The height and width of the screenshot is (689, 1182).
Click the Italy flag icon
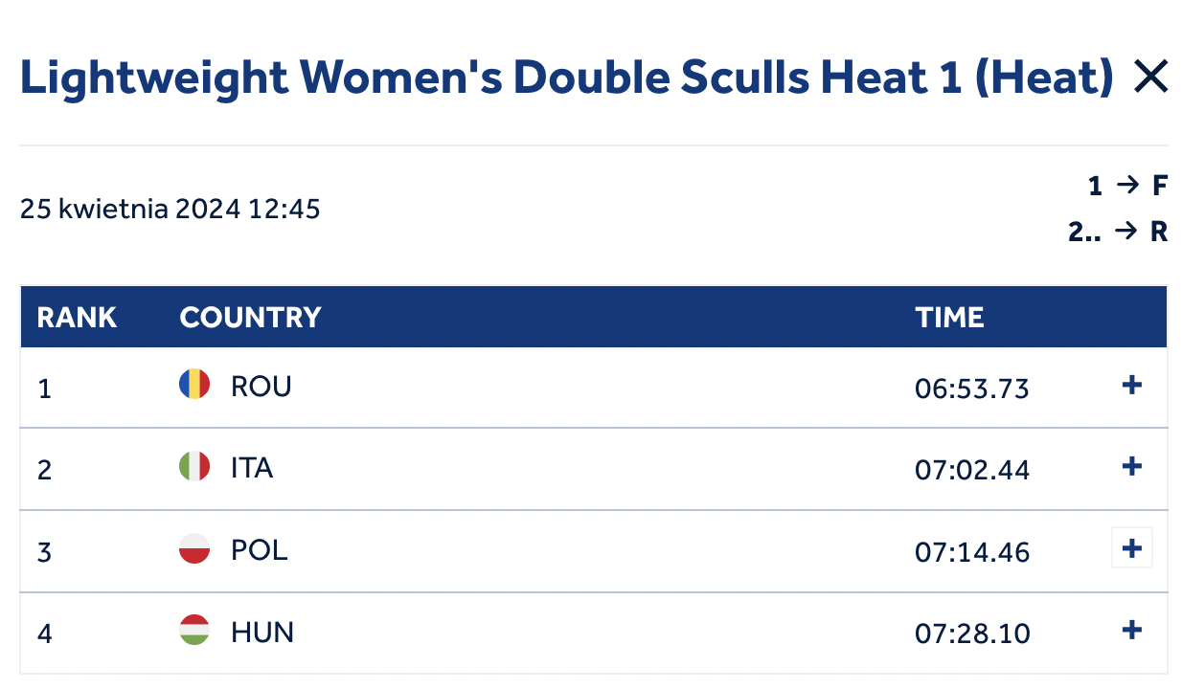coord(194,466)
